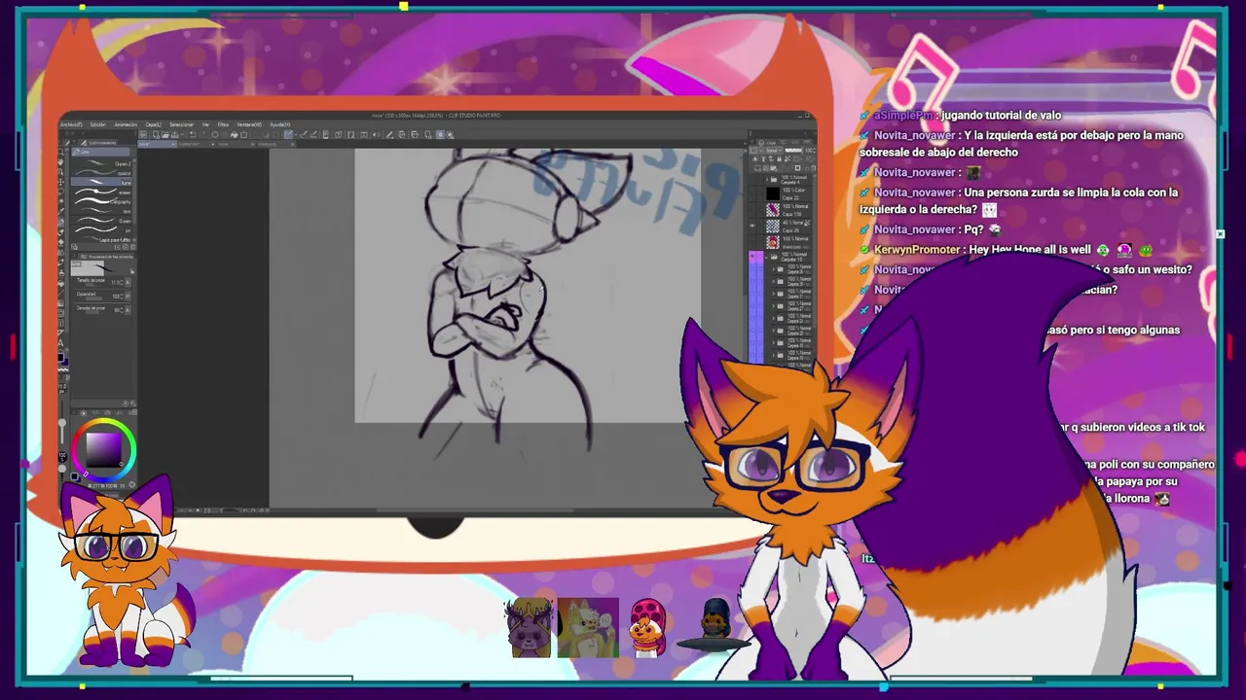Open the Ventana menu
This screenshot has height=700, width=1246.
click(249, 124)
